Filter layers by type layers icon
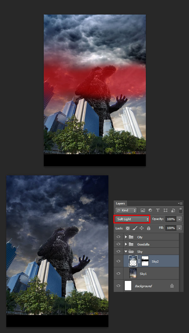This screenshot has width=189, height=333. (158, 210)
